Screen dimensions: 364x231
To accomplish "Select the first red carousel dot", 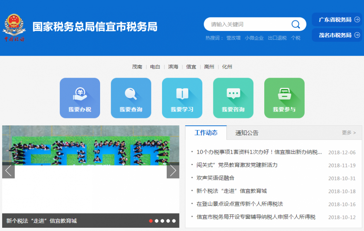I will coord(151,221).
